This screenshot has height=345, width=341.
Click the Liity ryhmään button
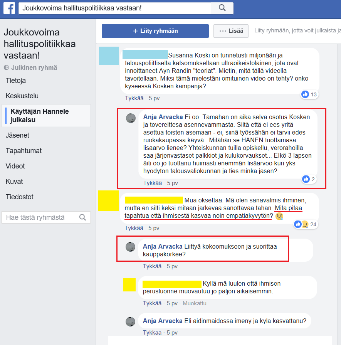point(155,31)
